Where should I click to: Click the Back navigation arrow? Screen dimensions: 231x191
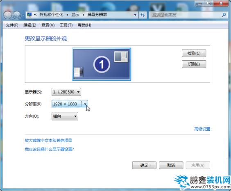pos(7,15)
